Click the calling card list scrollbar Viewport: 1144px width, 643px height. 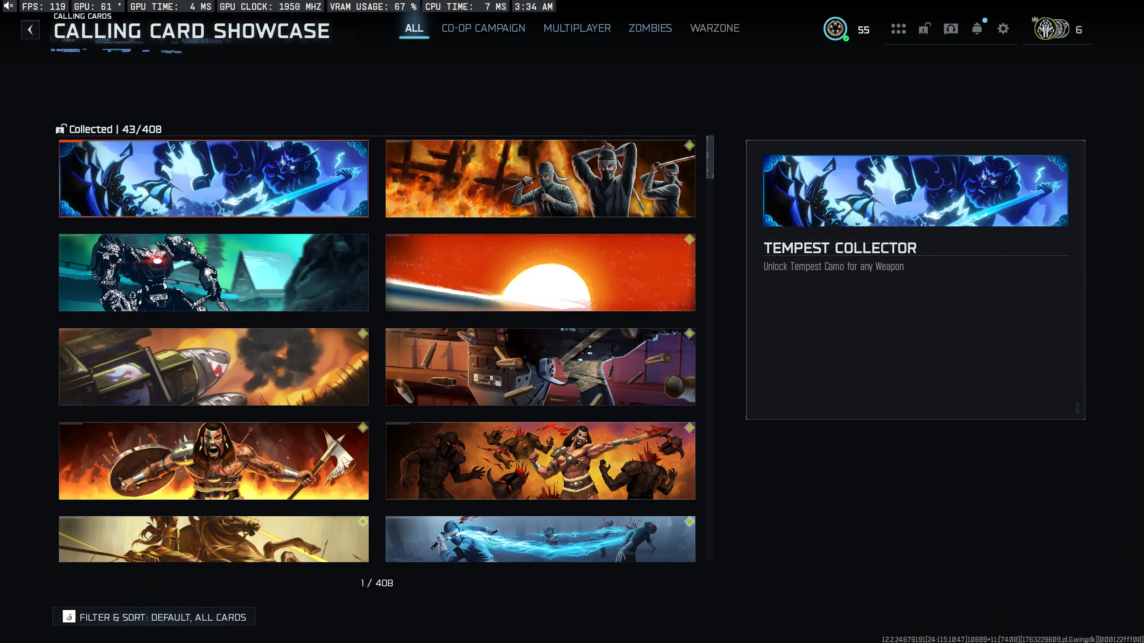710,157
